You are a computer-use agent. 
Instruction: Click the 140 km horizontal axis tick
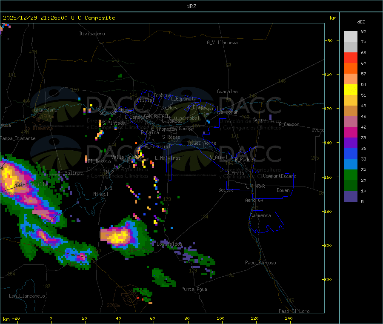pos(289,318)
